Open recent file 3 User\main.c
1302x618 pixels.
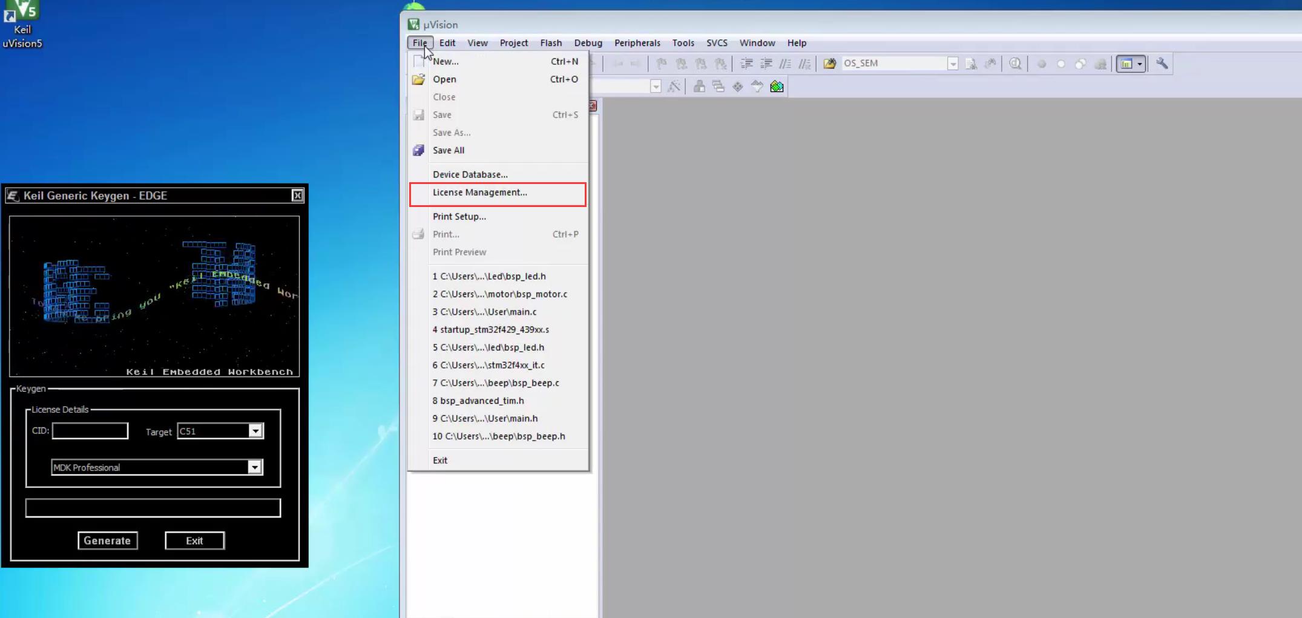tap(498, 312)
